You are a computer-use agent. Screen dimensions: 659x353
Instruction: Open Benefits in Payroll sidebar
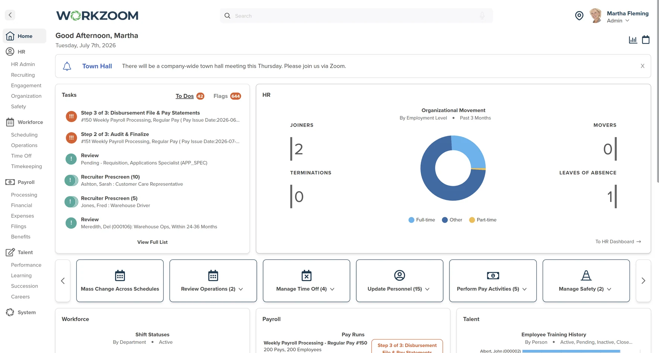pyautogui.click(x=21, y=236)
